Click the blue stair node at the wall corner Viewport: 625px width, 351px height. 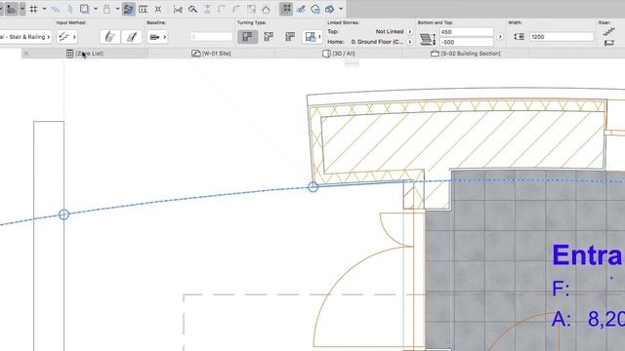click(312, 186)
